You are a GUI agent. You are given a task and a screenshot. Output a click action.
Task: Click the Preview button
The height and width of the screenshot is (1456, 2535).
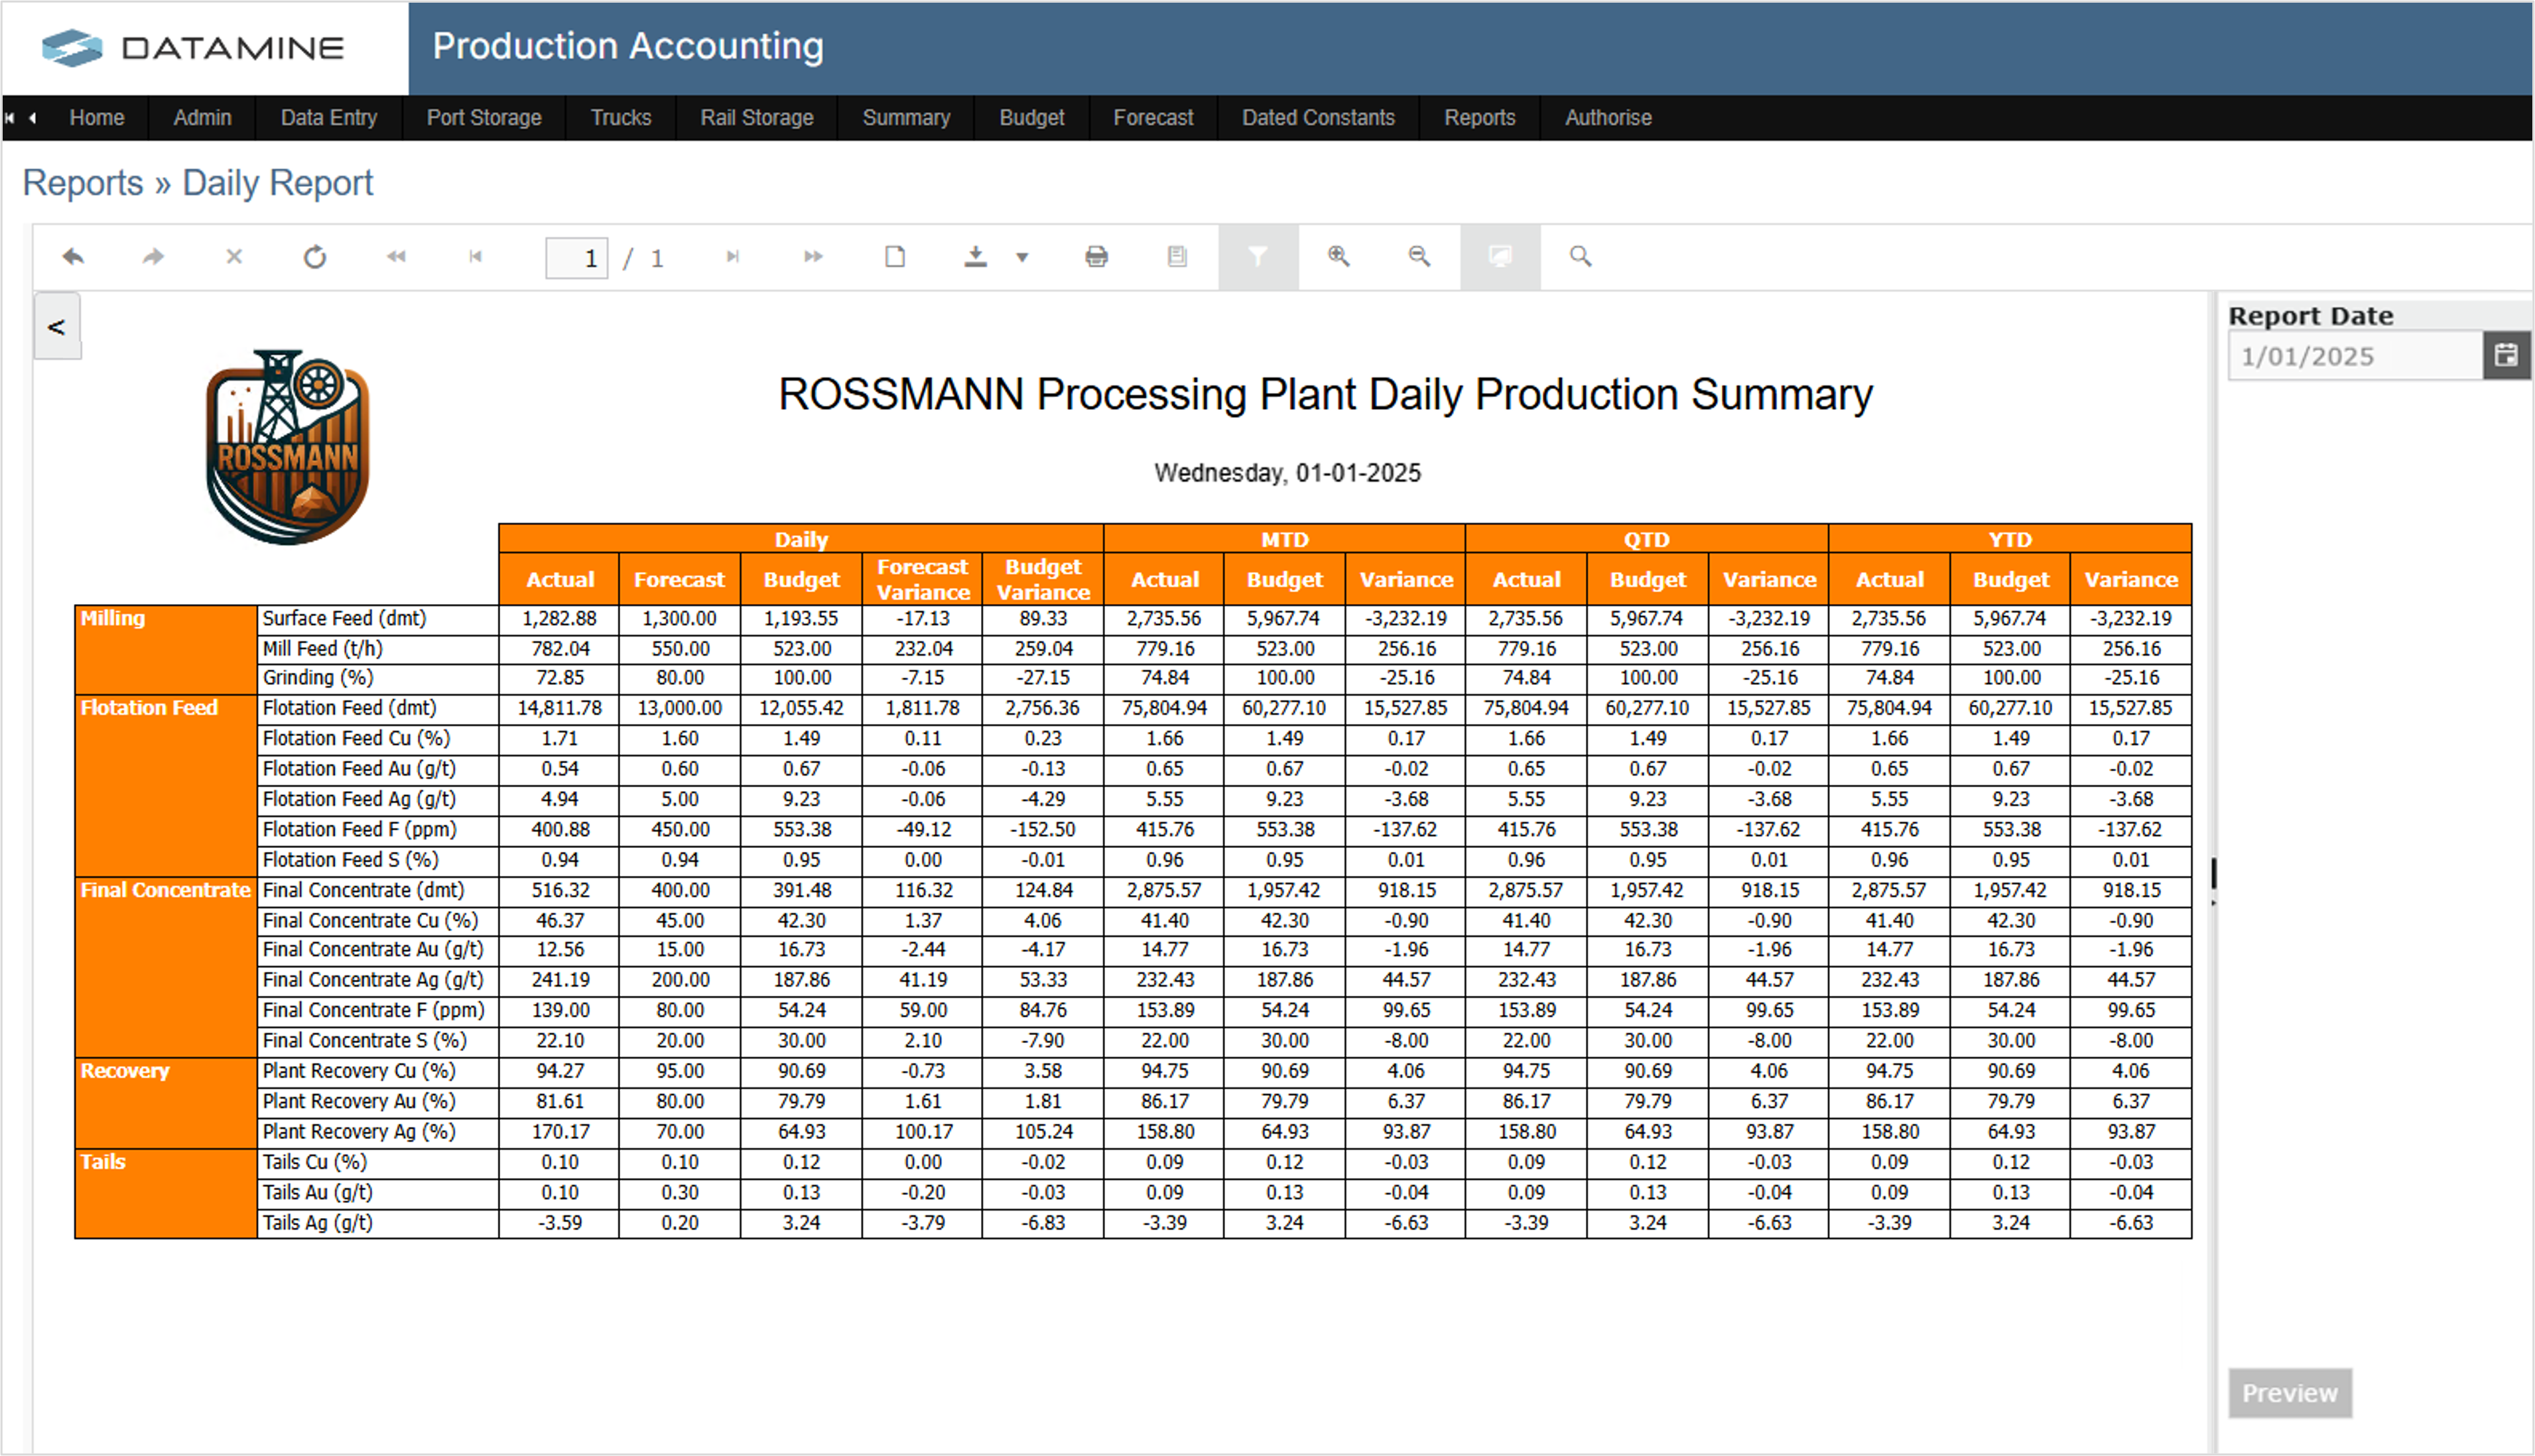tap(2290, 1393)
